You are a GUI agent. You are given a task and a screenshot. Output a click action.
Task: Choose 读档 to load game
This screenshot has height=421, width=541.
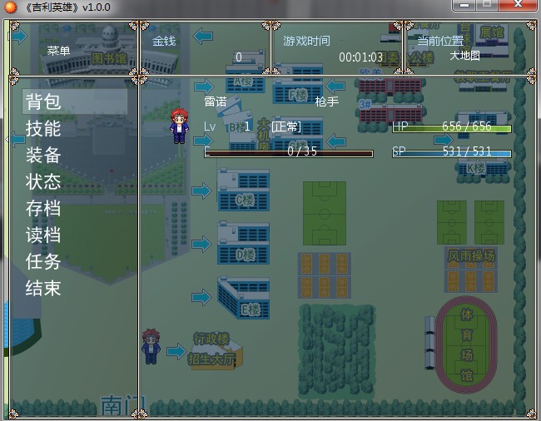tap(43, 235)
